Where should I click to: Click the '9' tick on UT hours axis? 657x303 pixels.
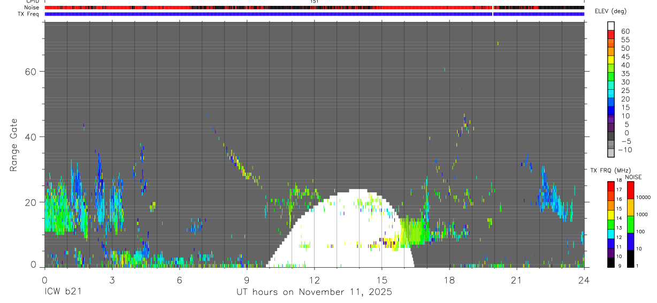coord(247,279)
